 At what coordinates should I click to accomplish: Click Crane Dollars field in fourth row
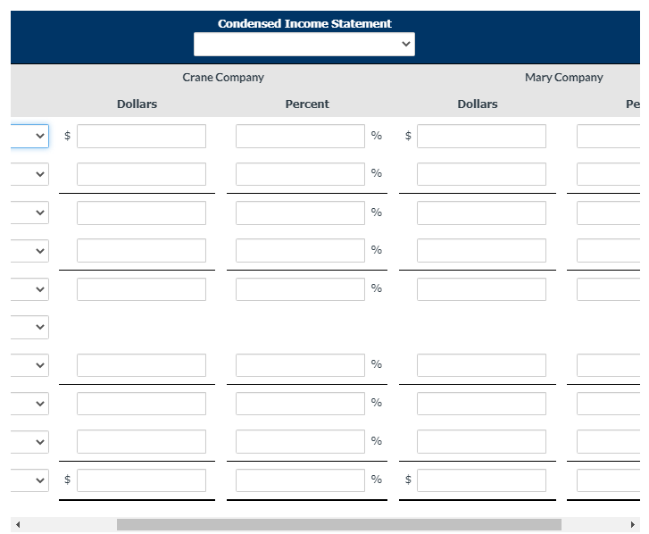coord(141,250)
